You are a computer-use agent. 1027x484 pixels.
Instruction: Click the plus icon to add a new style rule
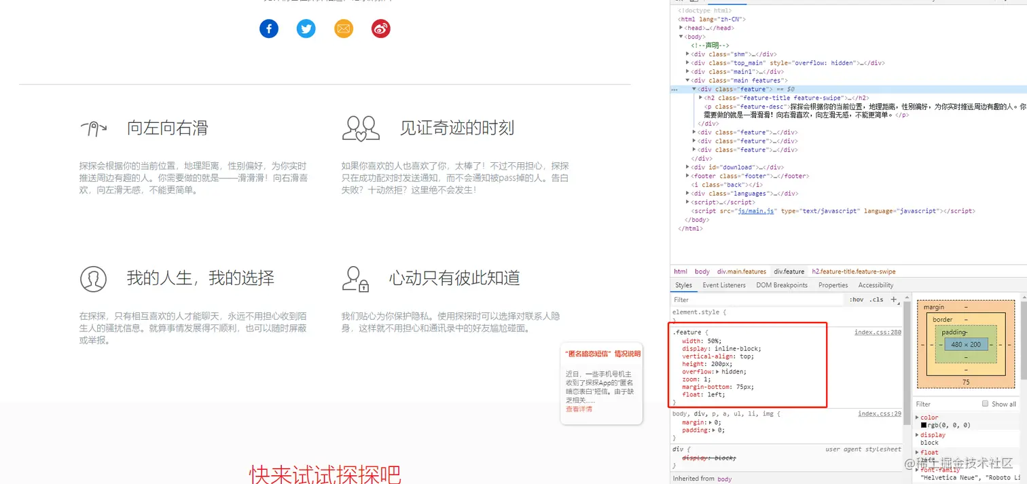pos(894,299)
